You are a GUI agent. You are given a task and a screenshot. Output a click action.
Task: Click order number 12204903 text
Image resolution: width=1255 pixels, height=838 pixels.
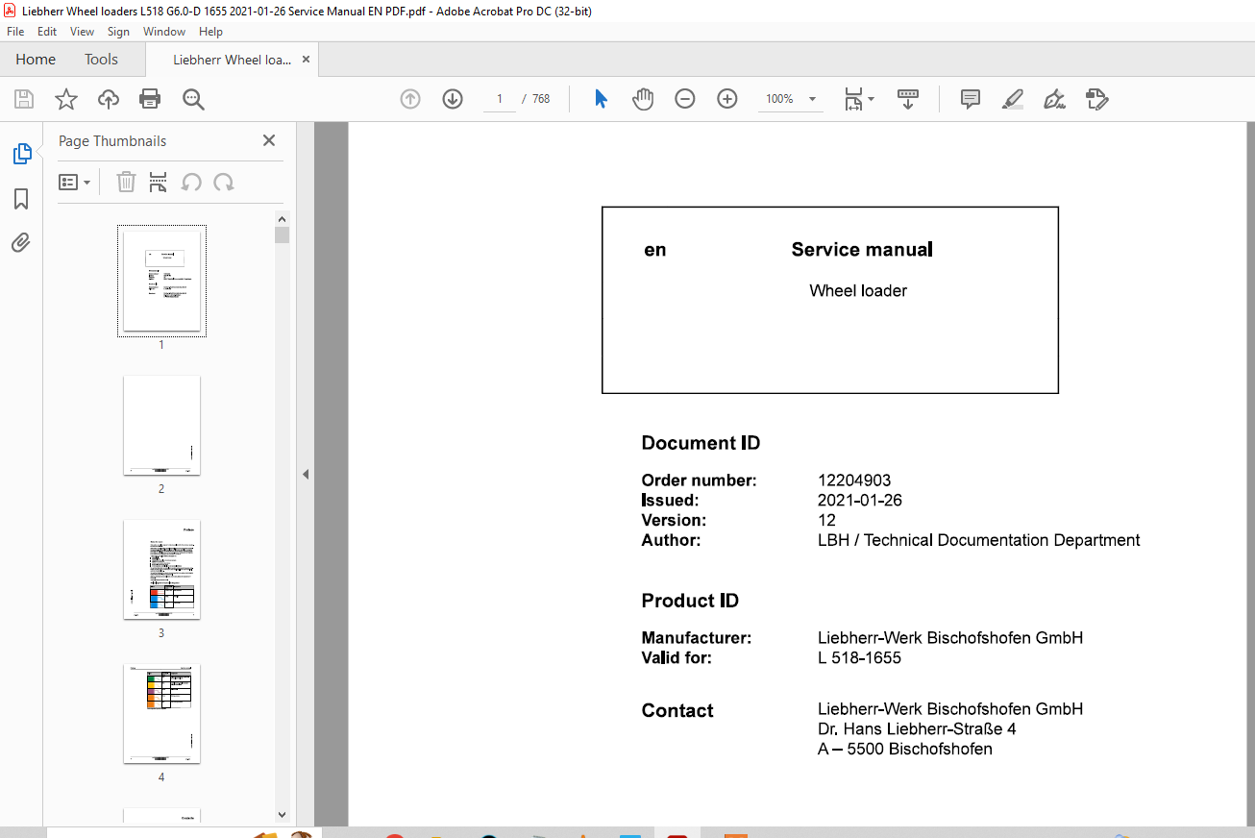854,481
